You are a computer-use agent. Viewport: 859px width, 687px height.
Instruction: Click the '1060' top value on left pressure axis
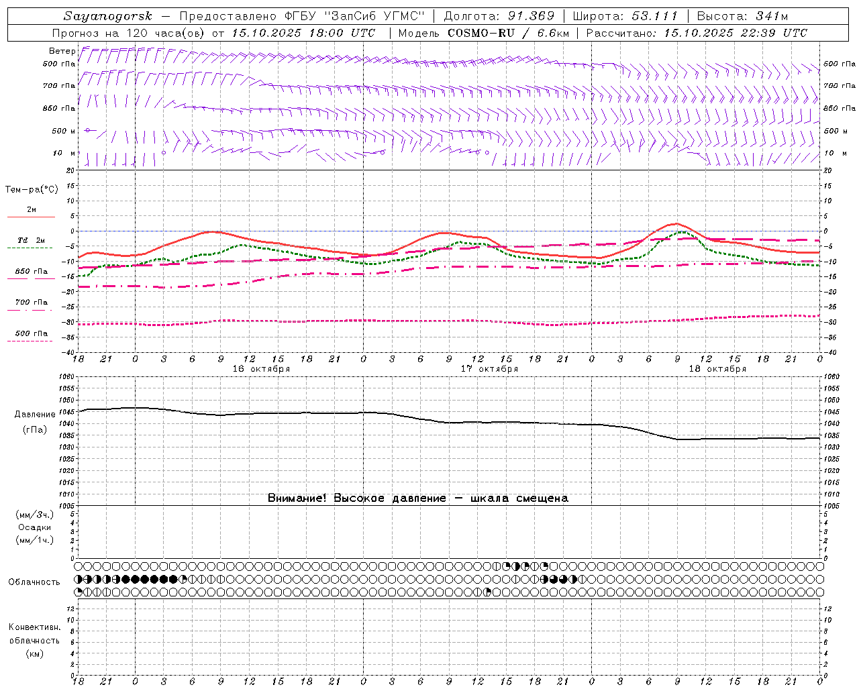click(x=66, y=377)
